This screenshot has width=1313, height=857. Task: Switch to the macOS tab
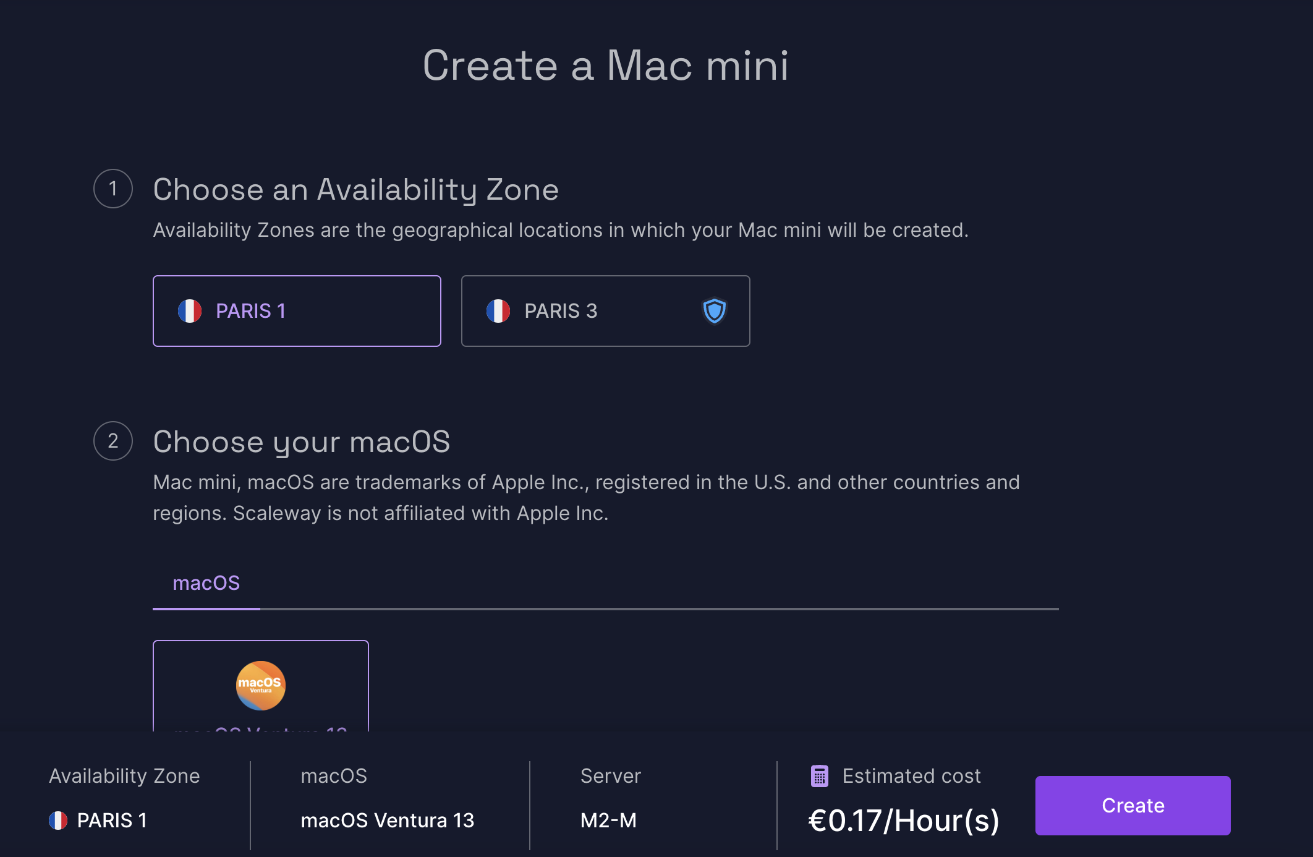coord(206,583)
